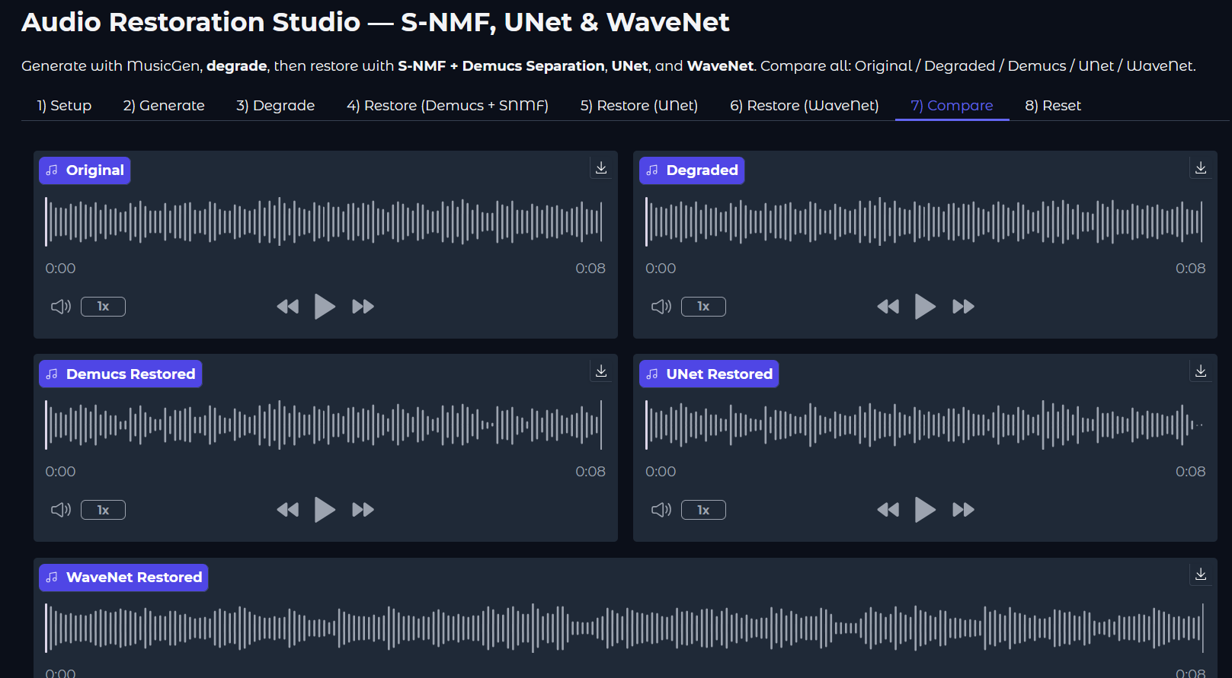Open the 6) Restore (WaveNet) tab
1232x678 pixels.
805,106
